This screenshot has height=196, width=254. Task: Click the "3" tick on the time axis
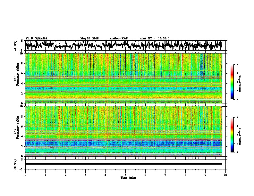(x=85, y=175)
